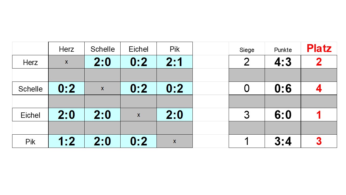This screenshot has height=195, width=346.
Task: Select Eichel's red rank 1 cell
Action: click(x=319, y=115)
